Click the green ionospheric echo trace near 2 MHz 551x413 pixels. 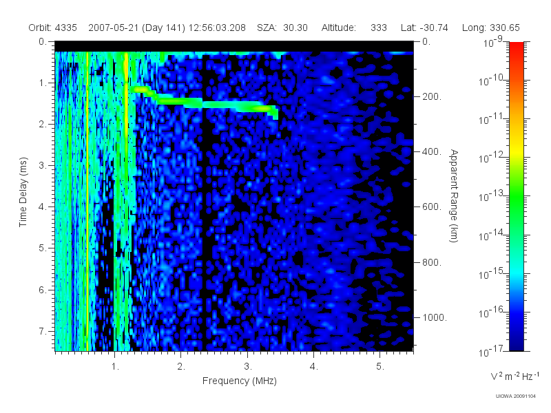pyautogui.click(x=179, y=102)
